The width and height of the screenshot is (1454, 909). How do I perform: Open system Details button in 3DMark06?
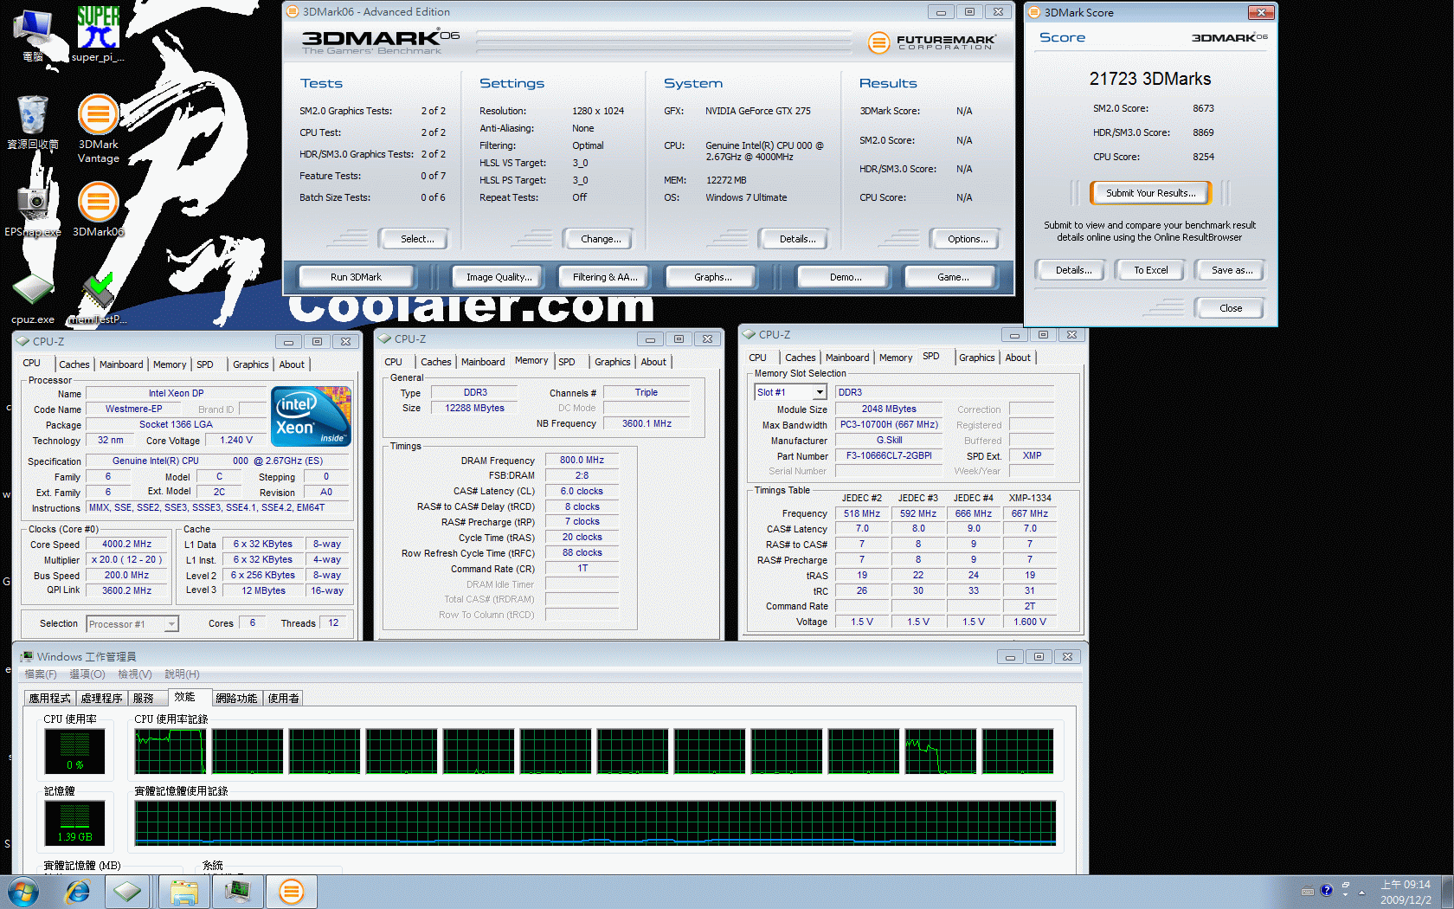793,239
